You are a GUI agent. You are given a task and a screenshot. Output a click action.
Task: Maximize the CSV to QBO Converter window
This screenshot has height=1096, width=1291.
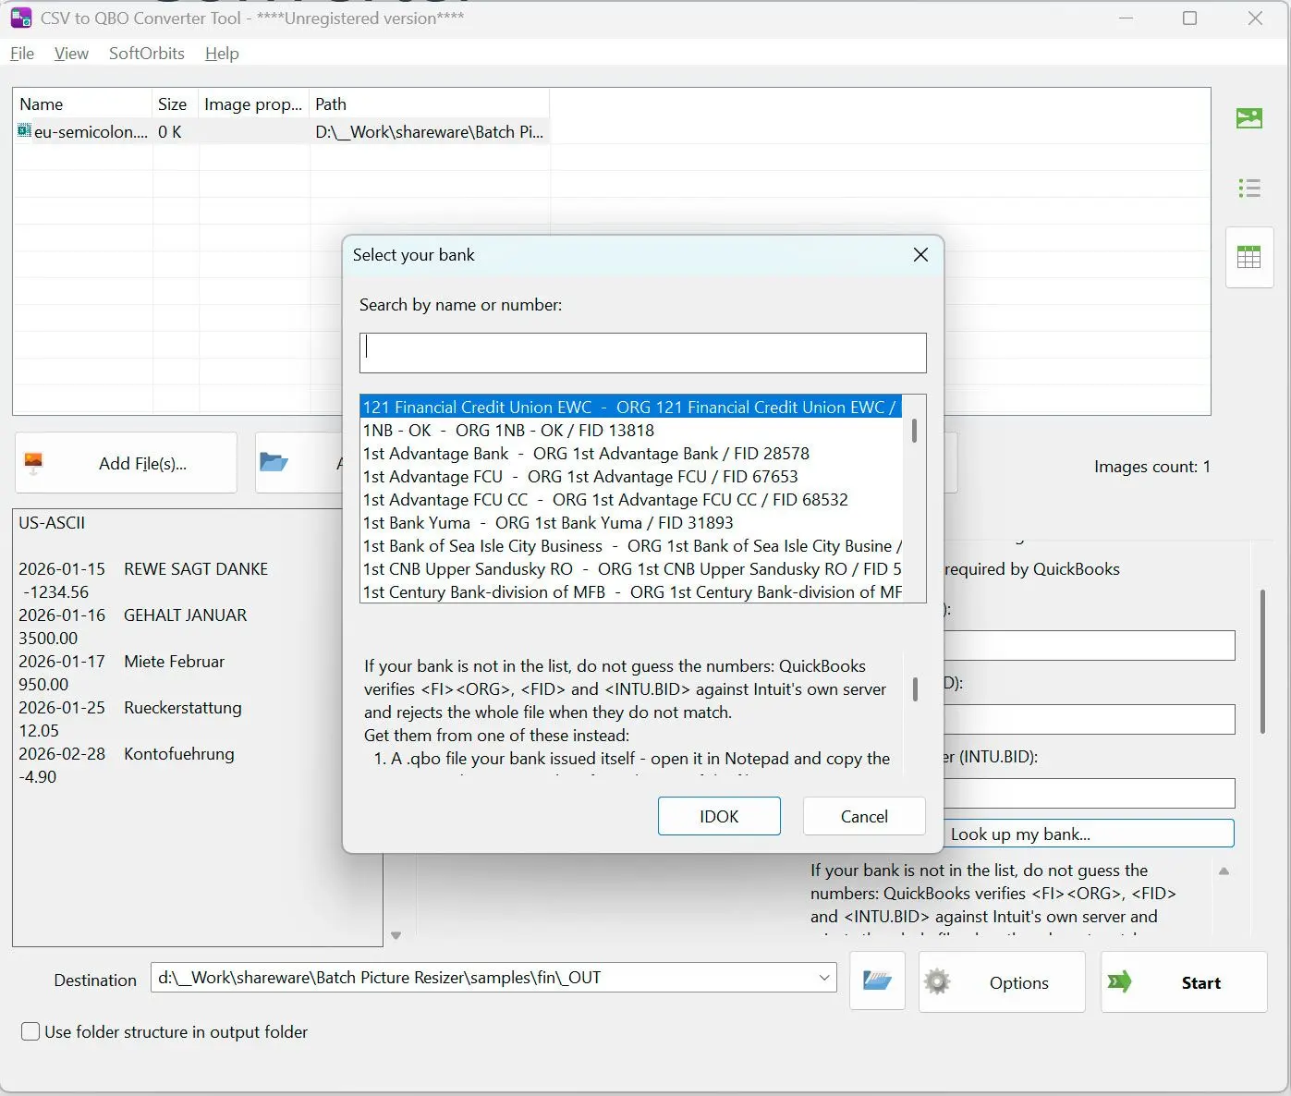[x=1190, y=18]
